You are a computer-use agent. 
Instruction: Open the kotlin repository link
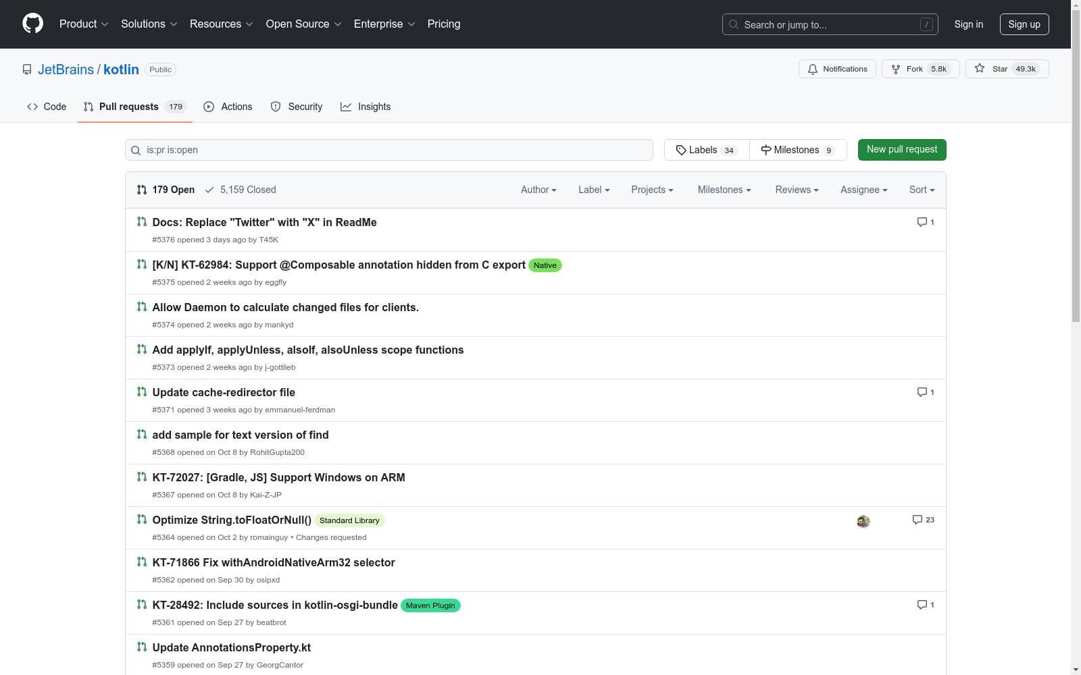pos(121,70)
